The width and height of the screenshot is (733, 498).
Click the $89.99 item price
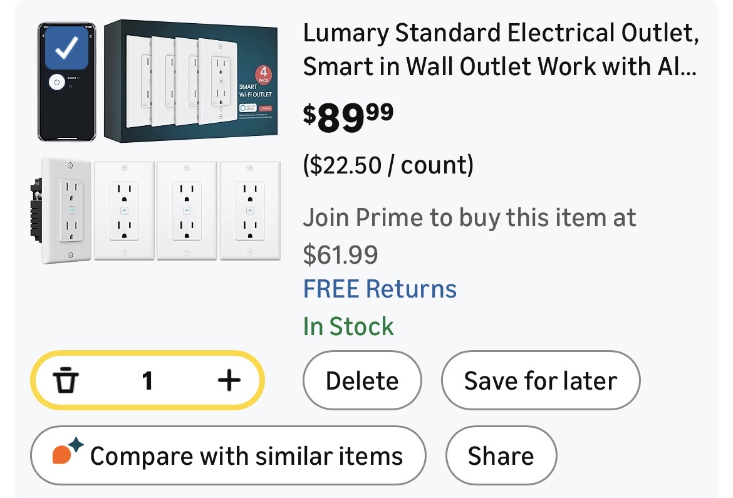[348, 117]
